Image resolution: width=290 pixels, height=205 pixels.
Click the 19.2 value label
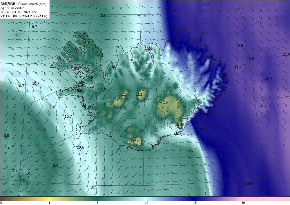tap(250, 59)
